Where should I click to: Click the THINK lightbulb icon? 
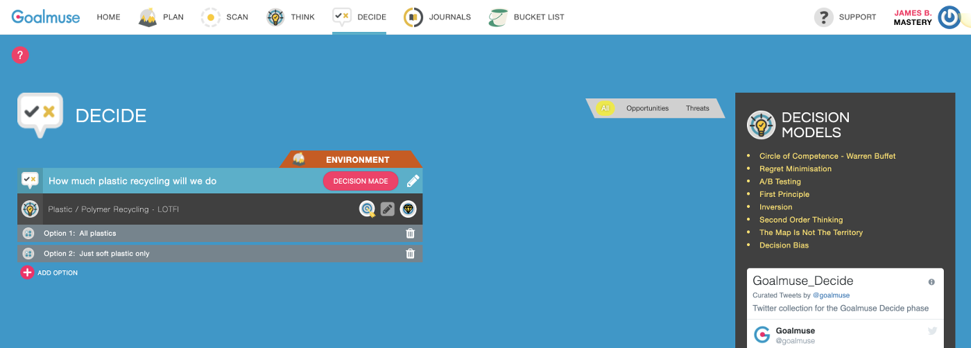pos(276,17)
